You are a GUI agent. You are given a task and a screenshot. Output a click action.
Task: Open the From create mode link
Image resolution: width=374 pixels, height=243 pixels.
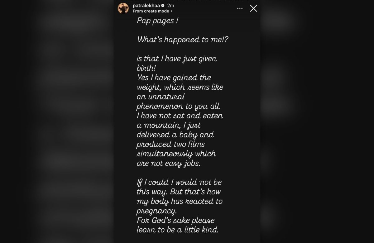coord(151,11)
